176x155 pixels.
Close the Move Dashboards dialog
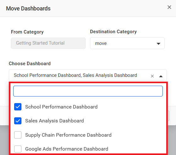(169, 7)
